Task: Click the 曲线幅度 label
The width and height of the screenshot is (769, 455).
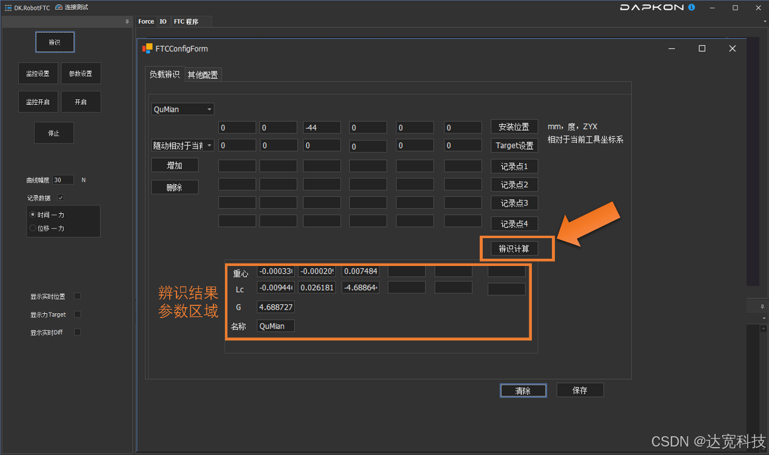Action: [38, 181]
